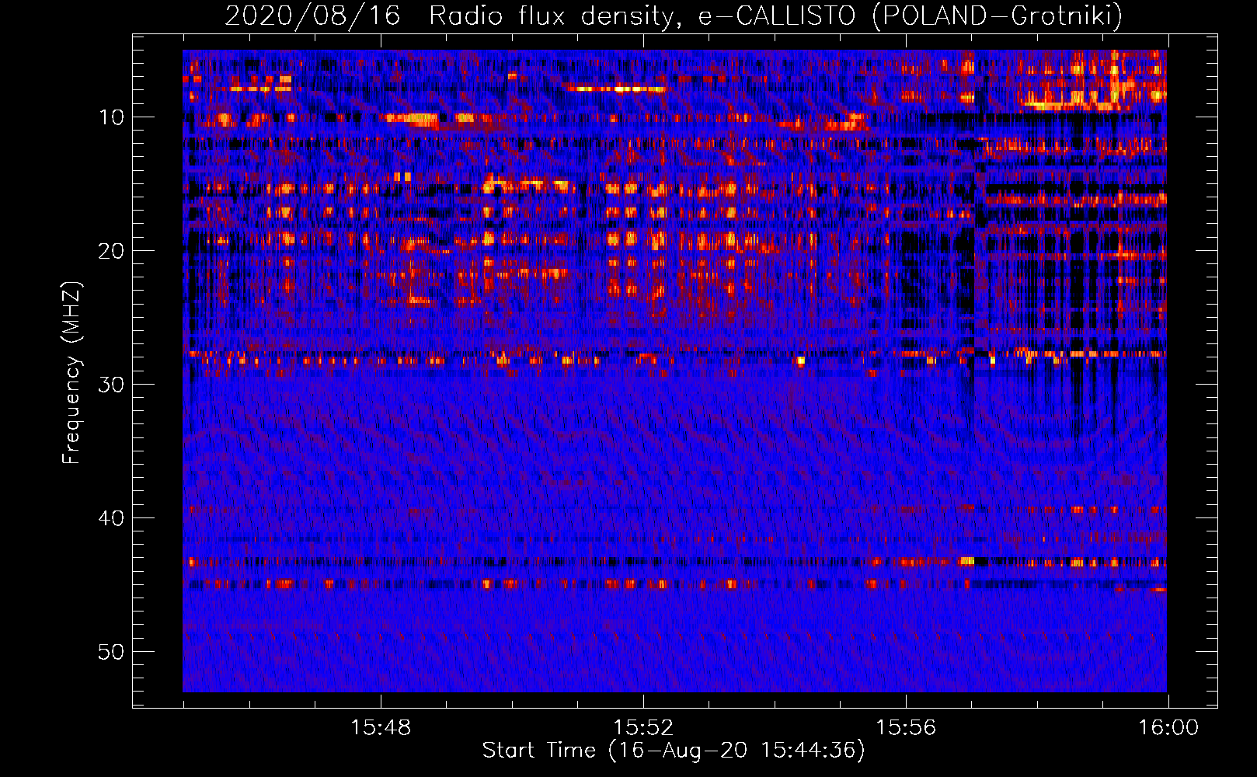Click the 'Start Time (16-Aug-20 15:44:36)' label
1257x777 pixels.
click(674, 751)
